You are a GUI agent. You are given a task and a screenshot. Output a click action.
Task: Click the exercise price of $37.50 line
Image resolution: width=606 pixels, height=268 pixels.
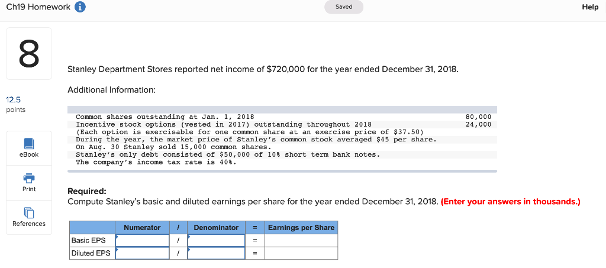coord(250,132)
